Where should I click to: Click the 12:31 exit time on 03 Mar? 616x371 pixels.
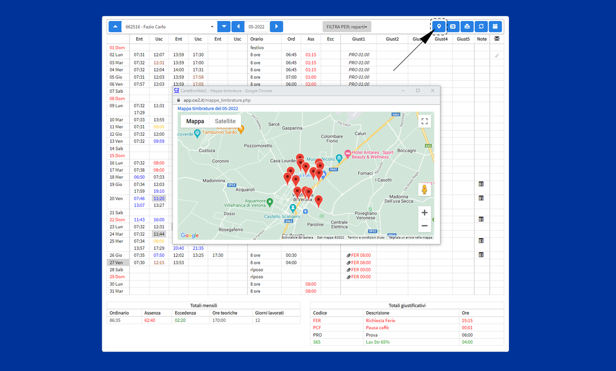(159, 62)
